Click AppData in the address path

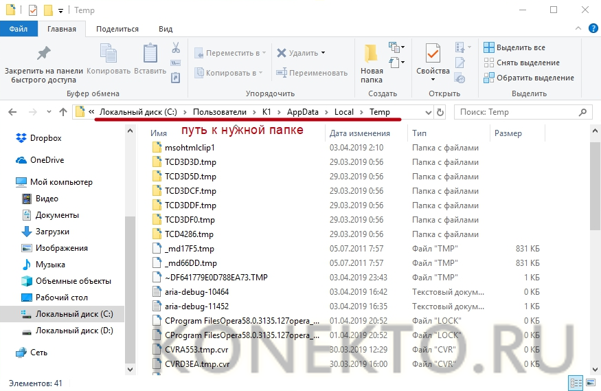pos(303,112)
